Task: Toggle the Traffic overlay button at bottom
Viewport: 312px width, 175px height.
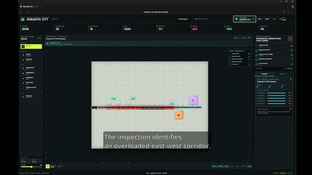Action: tap(226, 166)
